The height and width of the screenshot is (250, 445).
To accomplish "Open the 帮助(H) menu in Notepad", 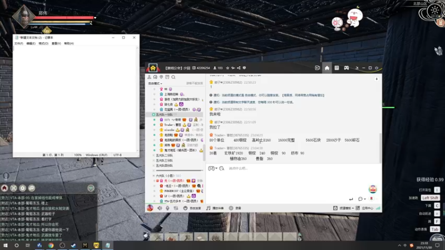I will coord(69,43).
